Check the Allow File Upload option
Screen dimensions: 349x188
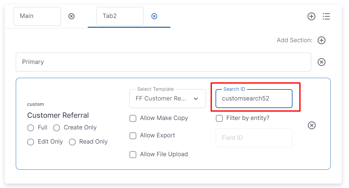[x=133, y=155]
